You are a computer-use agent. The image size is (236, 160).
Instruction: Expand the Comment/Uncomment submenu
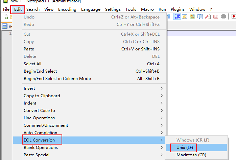(90, 125)
